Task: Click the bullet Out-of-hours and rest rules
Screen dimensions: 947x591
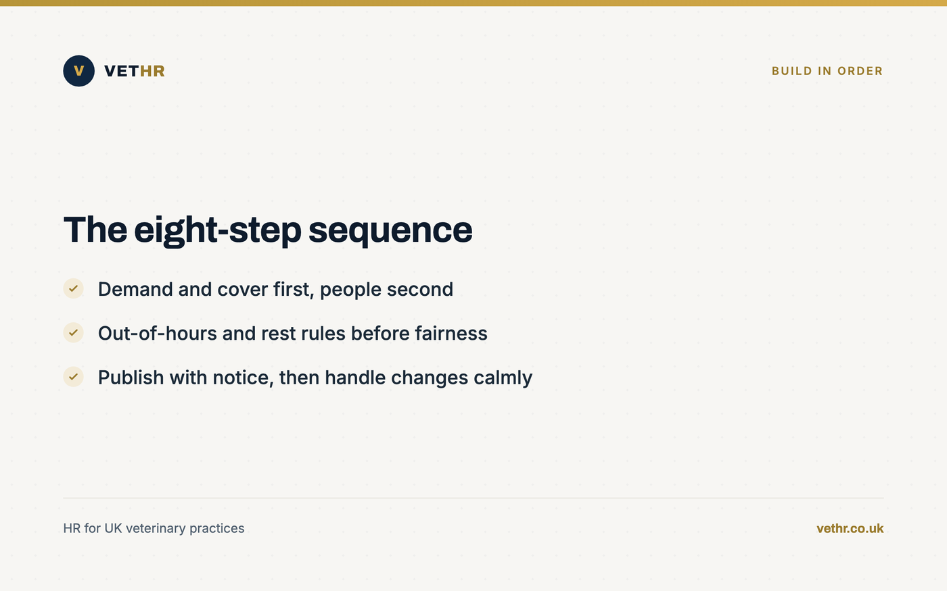Action: (293, 333)
